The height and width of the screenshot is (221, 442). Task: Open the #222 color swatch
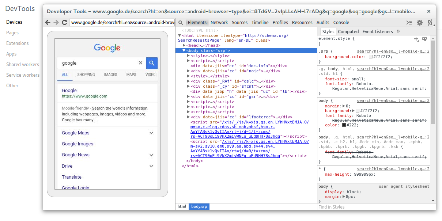(344, 125)
